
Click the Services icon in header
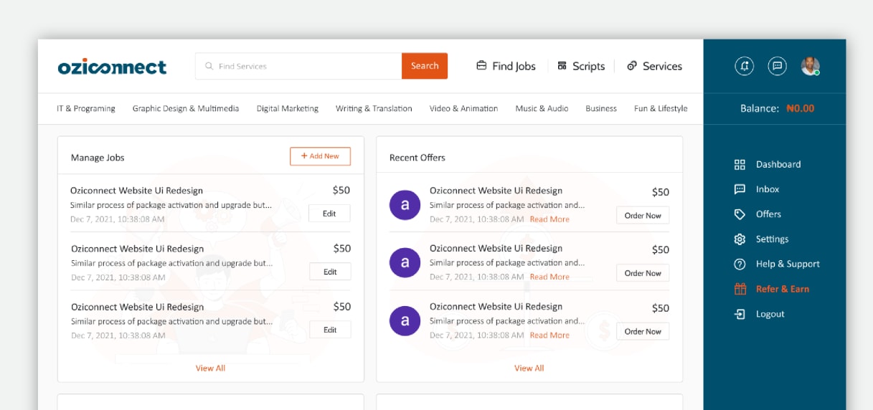click(x=632, y=65)
